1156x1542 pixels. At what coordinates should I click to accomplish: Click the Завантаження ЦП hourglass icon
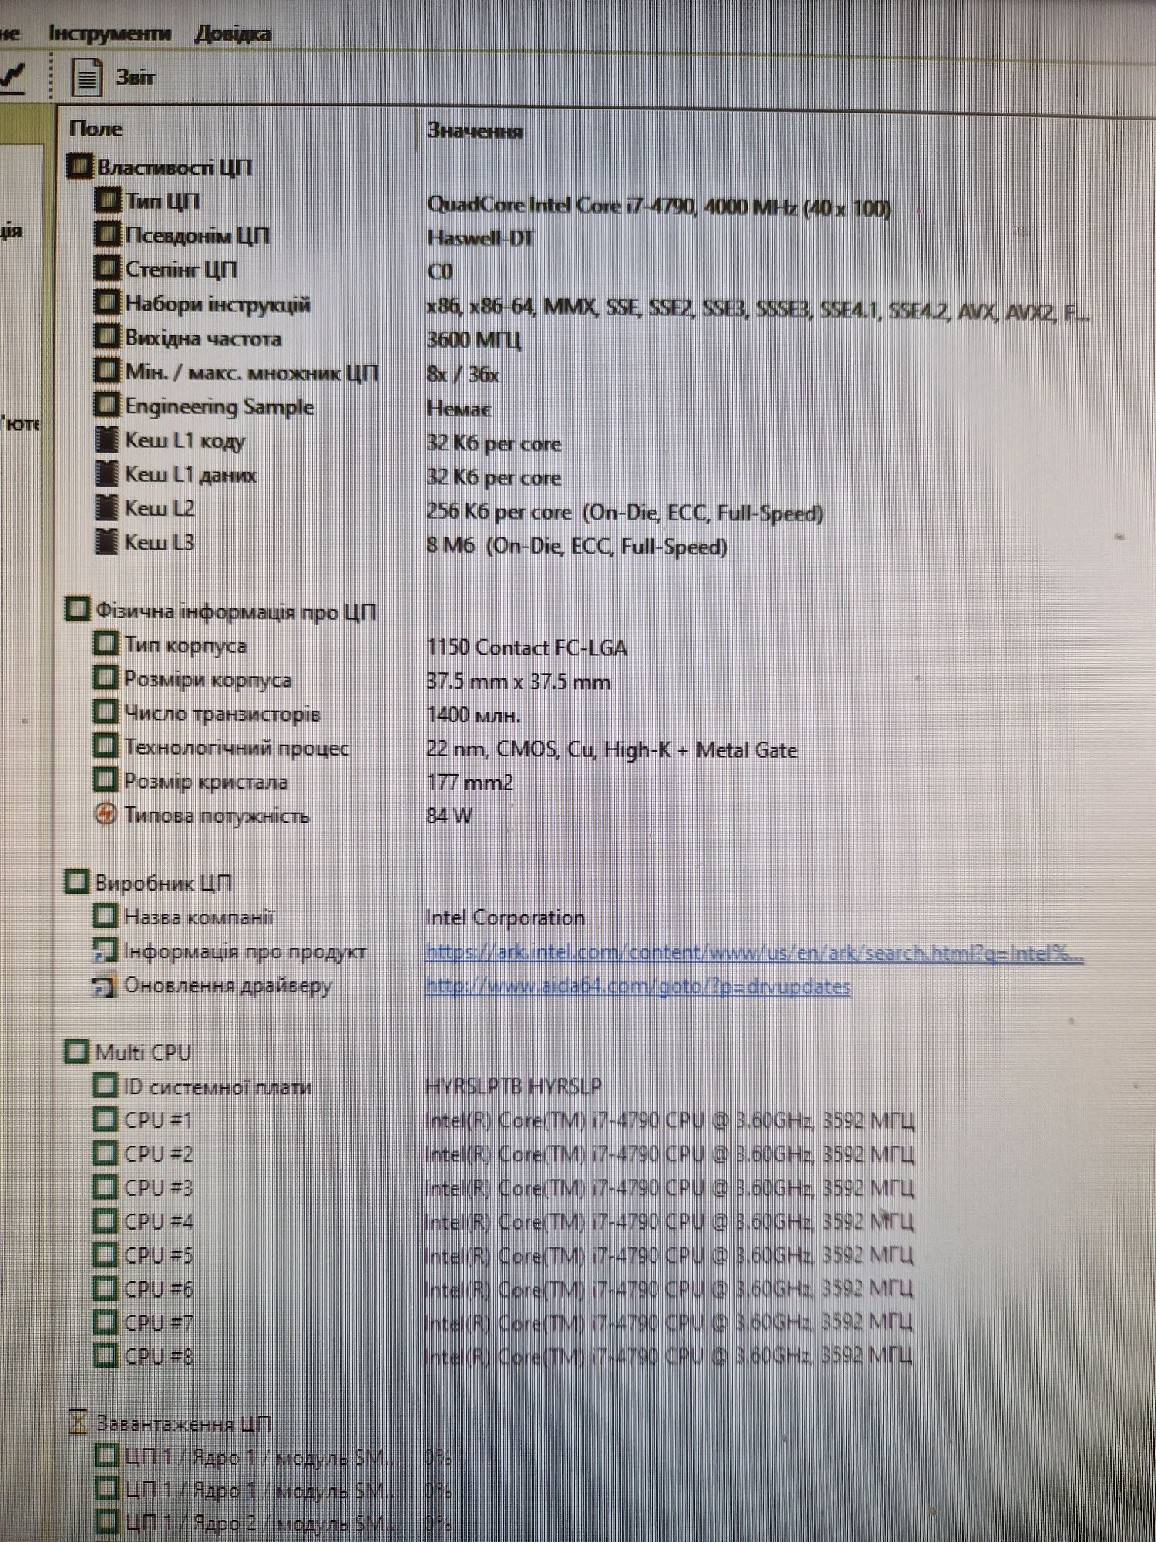pos(78,1422)
